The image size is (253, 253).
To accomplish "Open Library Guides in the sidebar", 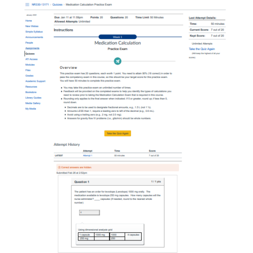I will coord(33,98).
